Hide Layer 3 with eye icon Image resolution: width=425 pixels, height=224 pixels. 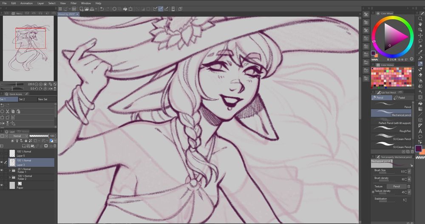pos(3,162)
